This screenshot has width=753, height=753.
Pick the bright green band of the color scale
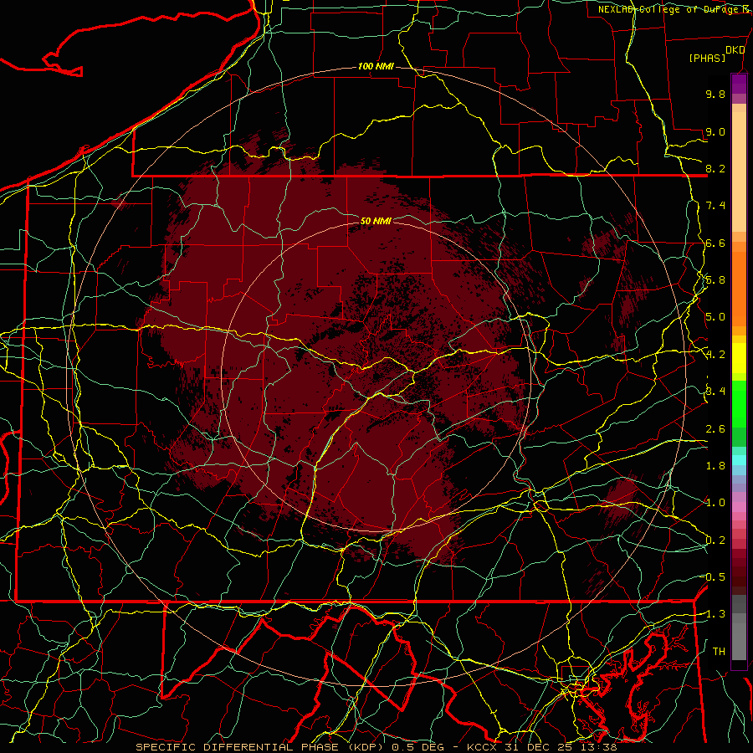coord(739,403)
